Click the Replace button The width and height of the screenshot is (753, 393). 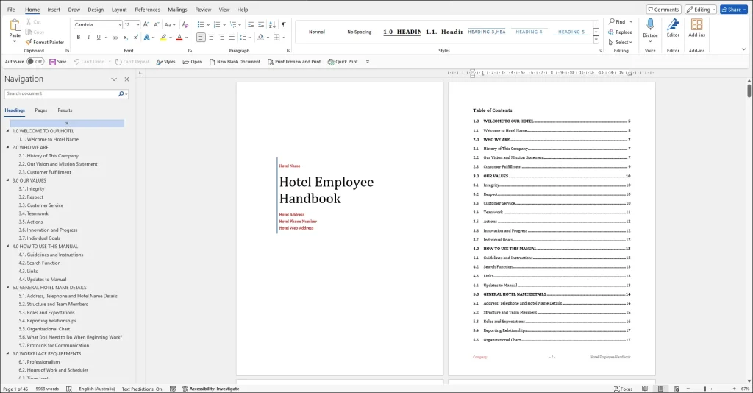pos(621,32)
